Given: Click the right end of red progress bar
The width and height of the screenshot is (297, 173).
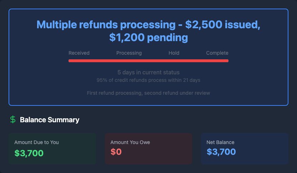Looking at the screenshot, I should (x=227, y=61).
